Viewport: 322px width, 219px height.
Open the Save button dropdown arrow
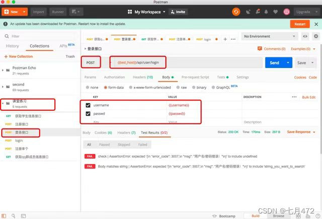312,62
